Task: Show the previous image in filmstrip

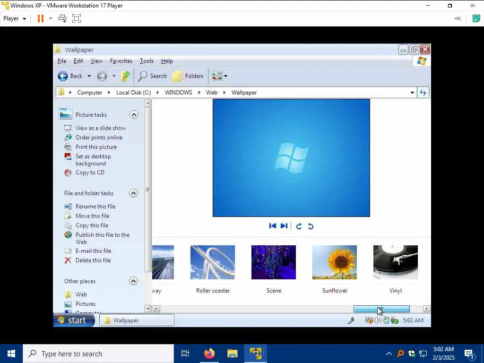Action: (273, 226)
